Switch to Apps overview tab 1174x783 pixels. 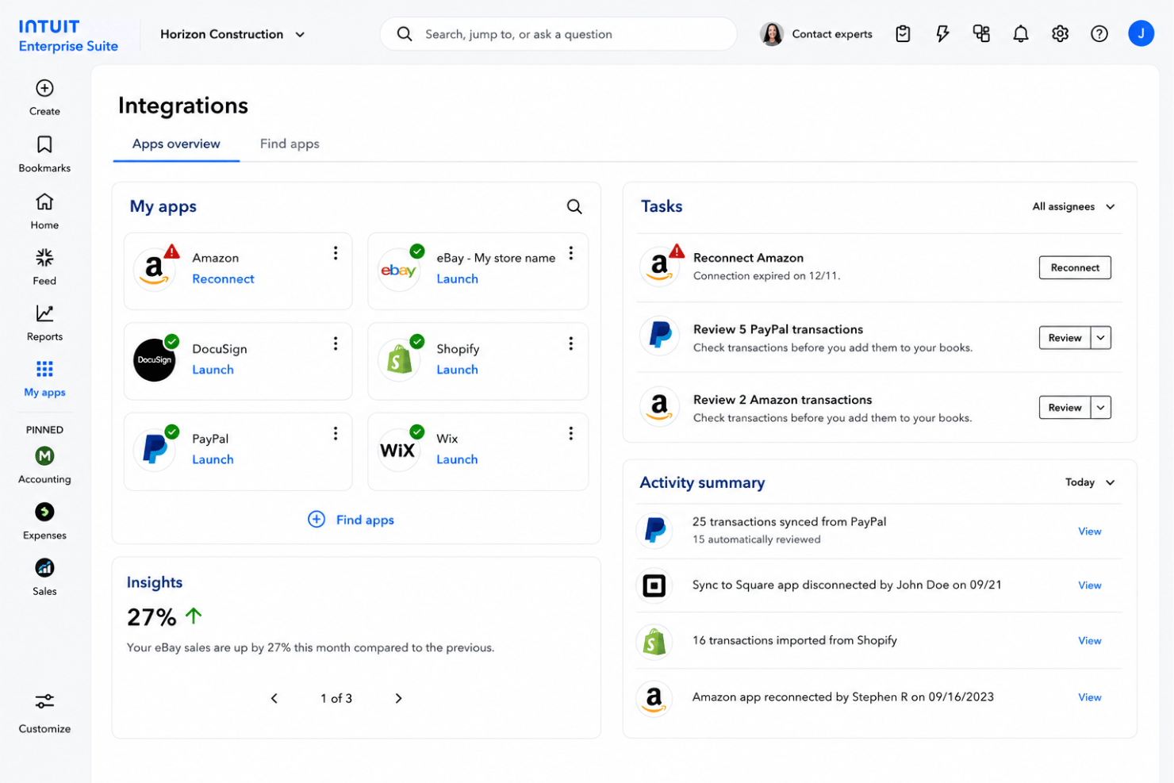pos(176,144)
